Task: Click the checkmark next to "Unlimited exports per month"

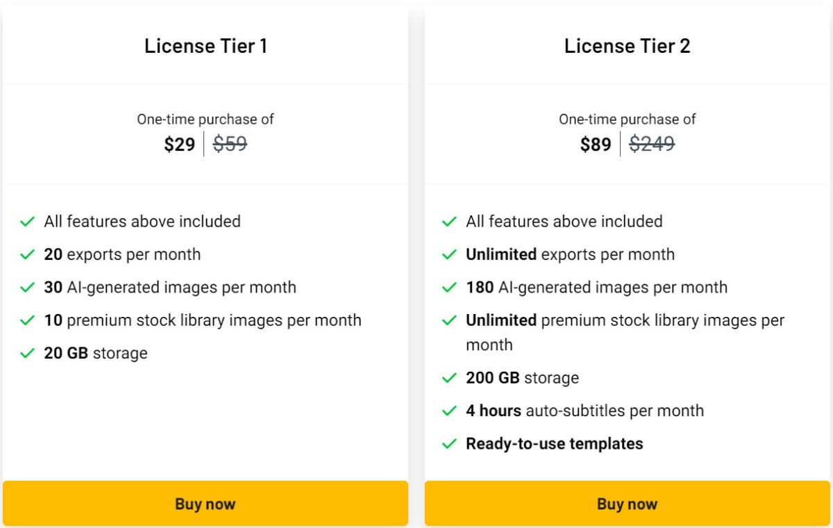Action: click(x=448, y=254)
